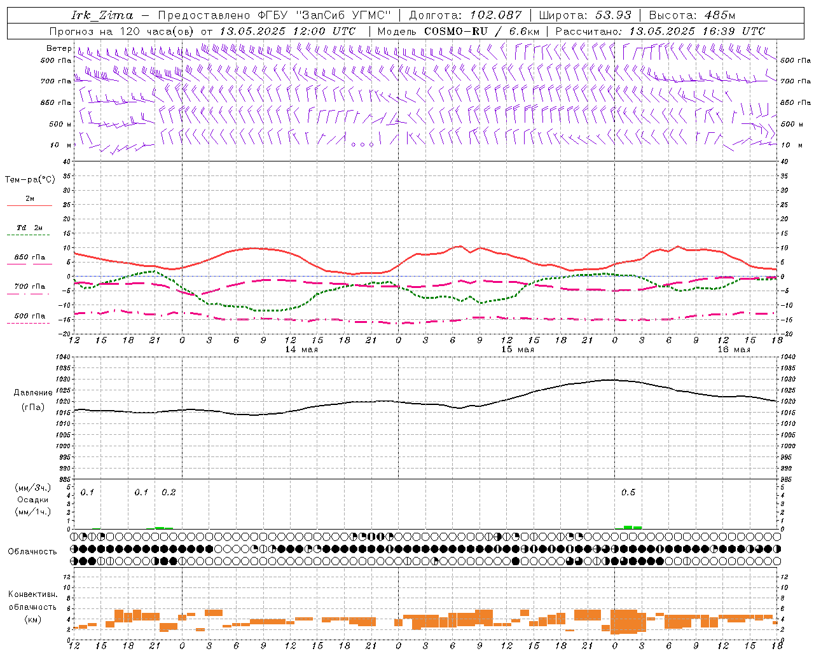Click the 'Облачность' cloud cover label
The width and height of the screenshot is (814, 651).
(32, 552)
